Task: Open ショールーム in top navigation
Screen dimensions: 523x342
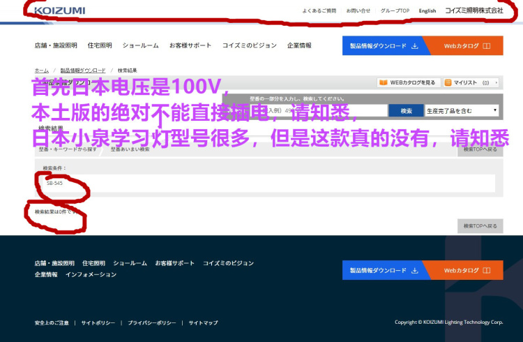Action: [140, 45]
